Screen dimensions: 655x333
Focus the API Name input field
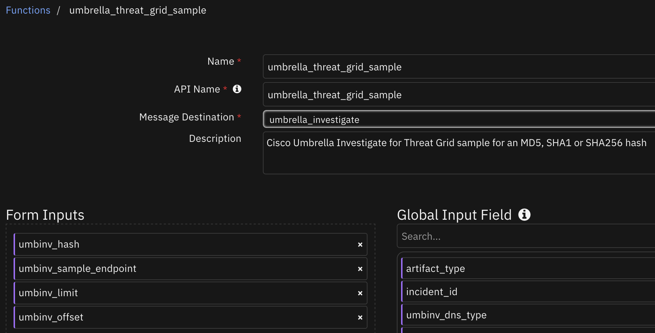coord(459,94)
